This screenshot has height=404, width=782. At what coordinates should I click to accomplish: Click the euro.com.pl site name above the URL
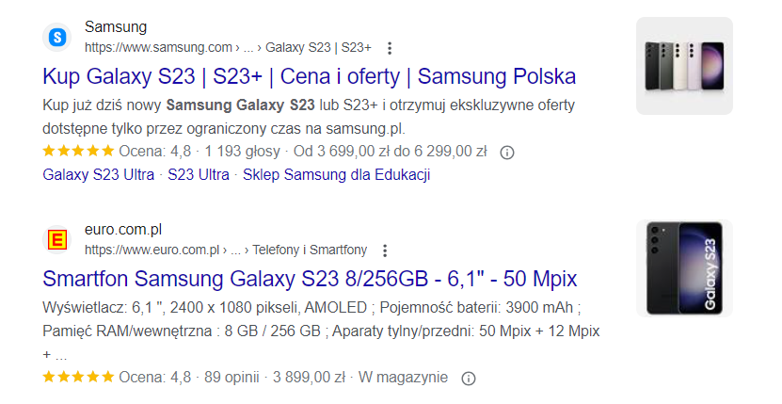pos(123,229)
